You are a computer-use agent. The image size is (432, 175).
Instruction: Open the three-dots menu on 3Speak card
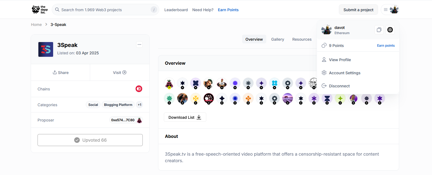(x=139, y=45)
